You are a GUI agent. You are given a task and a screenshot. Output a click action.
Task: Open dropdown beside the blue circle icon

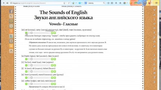point(82,3)
